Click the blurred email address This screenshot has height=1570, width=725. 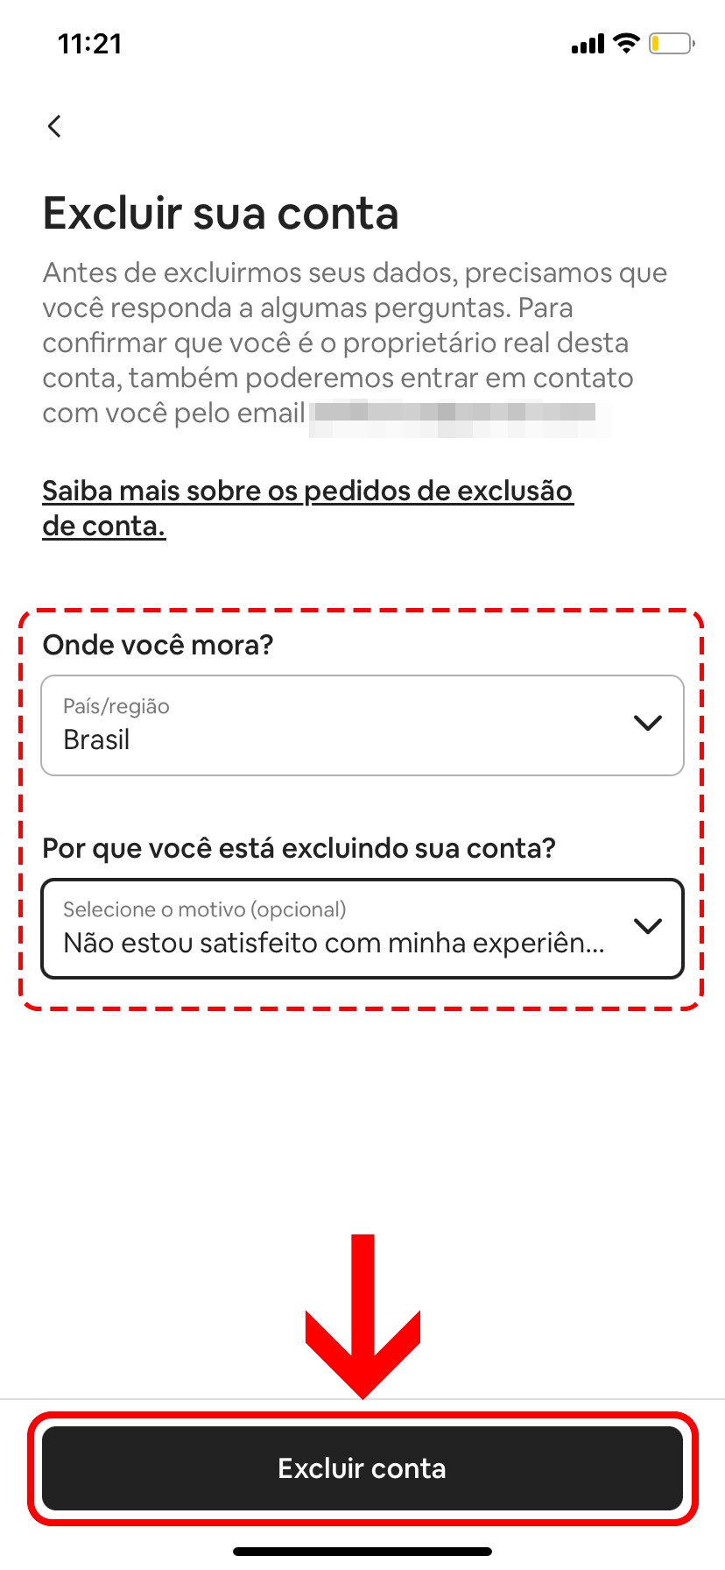click(x=455, y=414)
